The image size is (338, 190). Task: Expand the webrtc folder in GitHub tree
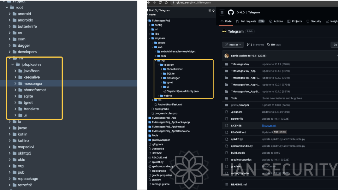pyautogui.click(x=159, y=96)
